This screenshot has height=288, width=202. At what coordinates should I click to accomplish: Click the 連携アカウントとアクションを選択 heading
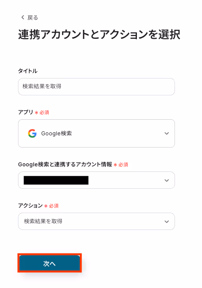99,35
